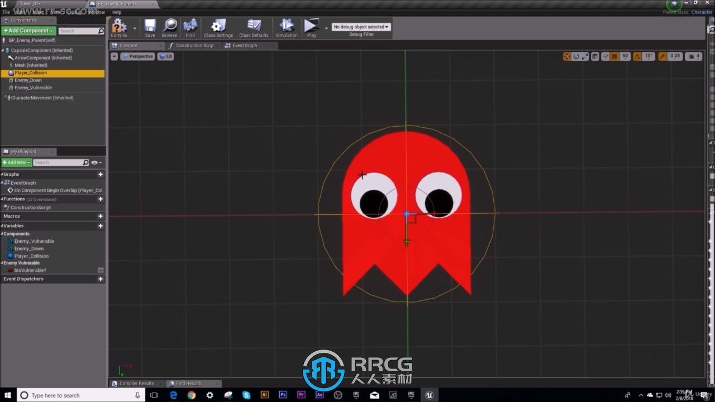715x402 pixels.
Task: Open rotation snap value 15 degrees
Action: 649,56
